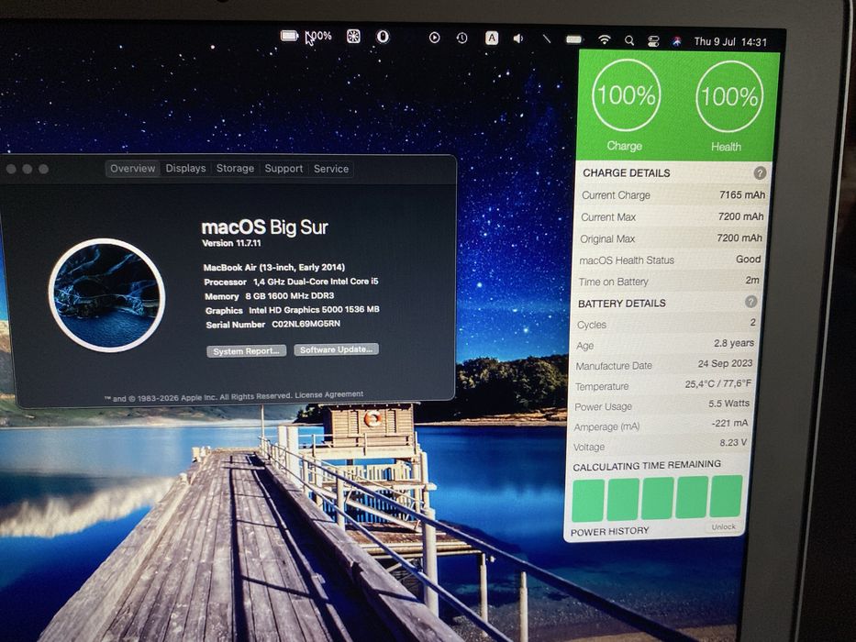Open Spotlight search
The height and width of the screenshot is (642, 856).
point(629,39)
